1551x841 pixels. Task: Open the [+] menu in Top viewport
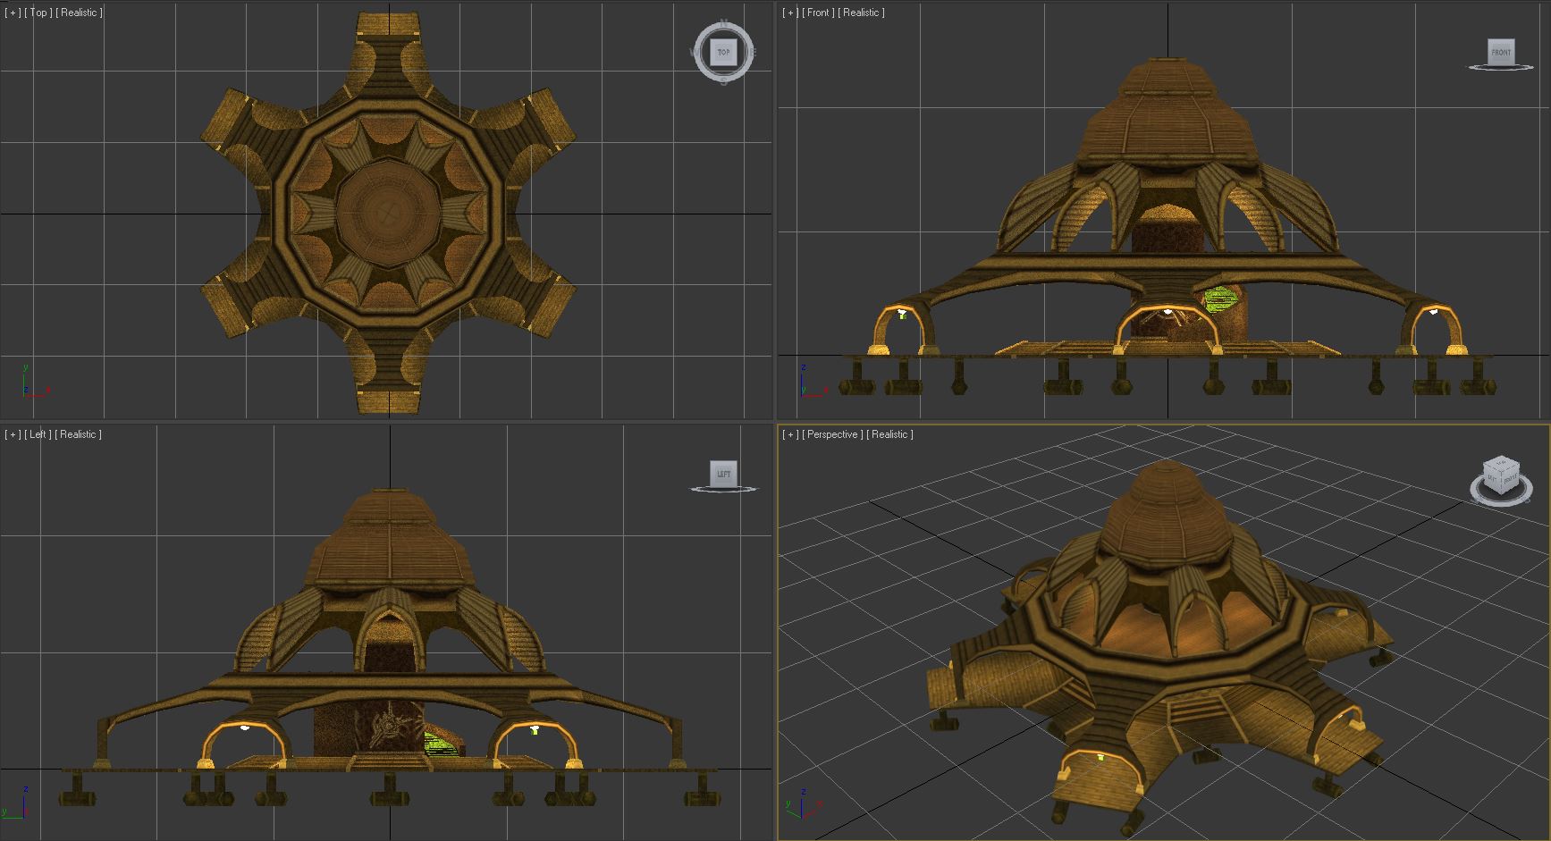tap(13, 13)
